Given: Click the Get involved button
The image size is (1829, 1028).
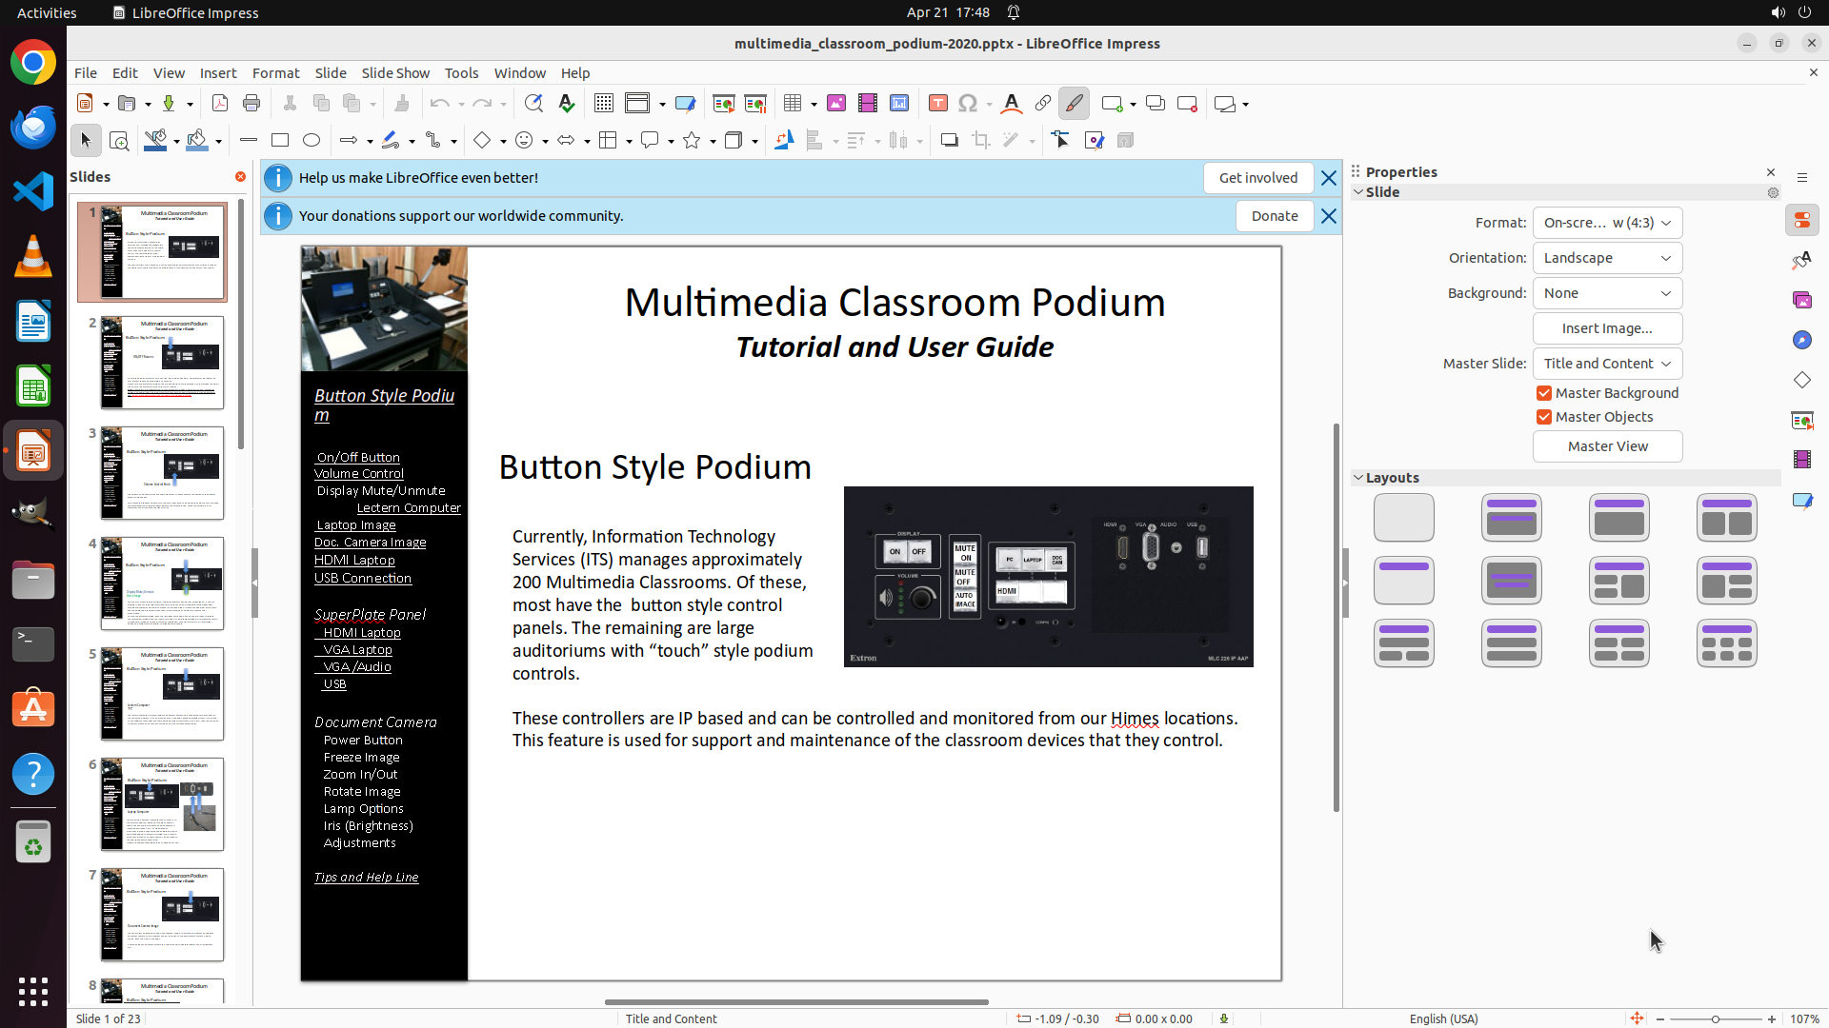Looking at the screenshot, I should click(1257, 178).
